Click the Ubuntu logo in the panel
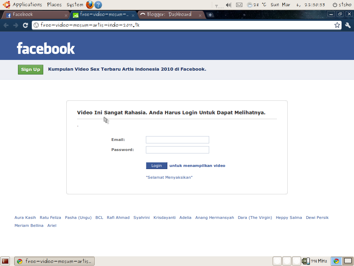Screen dimensions: 354x266 (6, 5)
